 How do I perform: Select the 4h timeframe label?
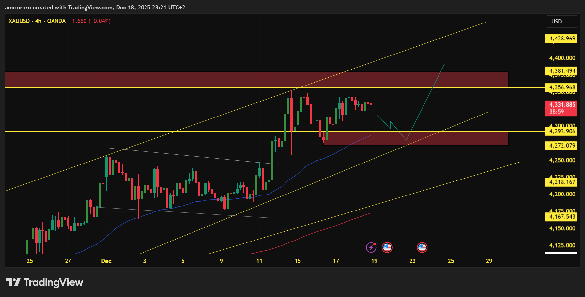click(38, 21)
